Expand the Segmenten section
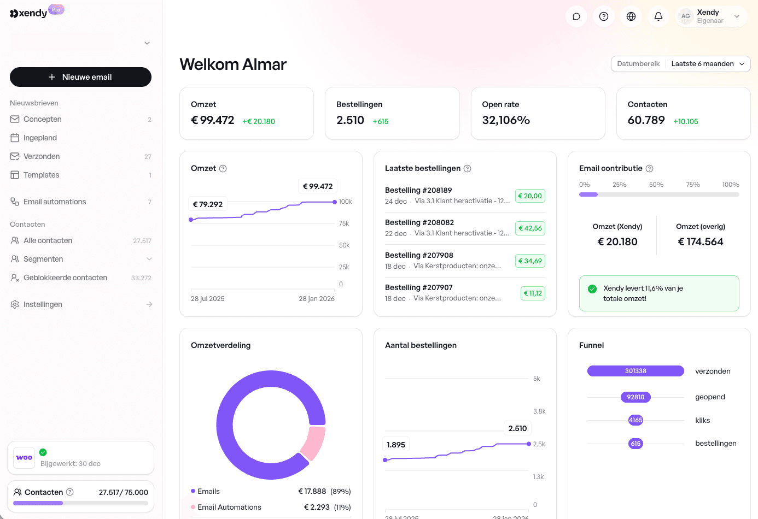Viewport: 758px width, 519px height. [149, 259]
